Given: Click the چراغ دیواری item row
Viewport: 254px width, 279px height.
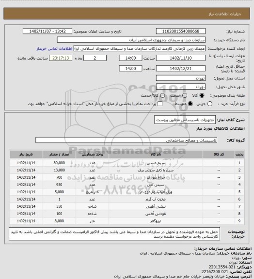Looking at the screenshot, I should click(x=127, y=177).
